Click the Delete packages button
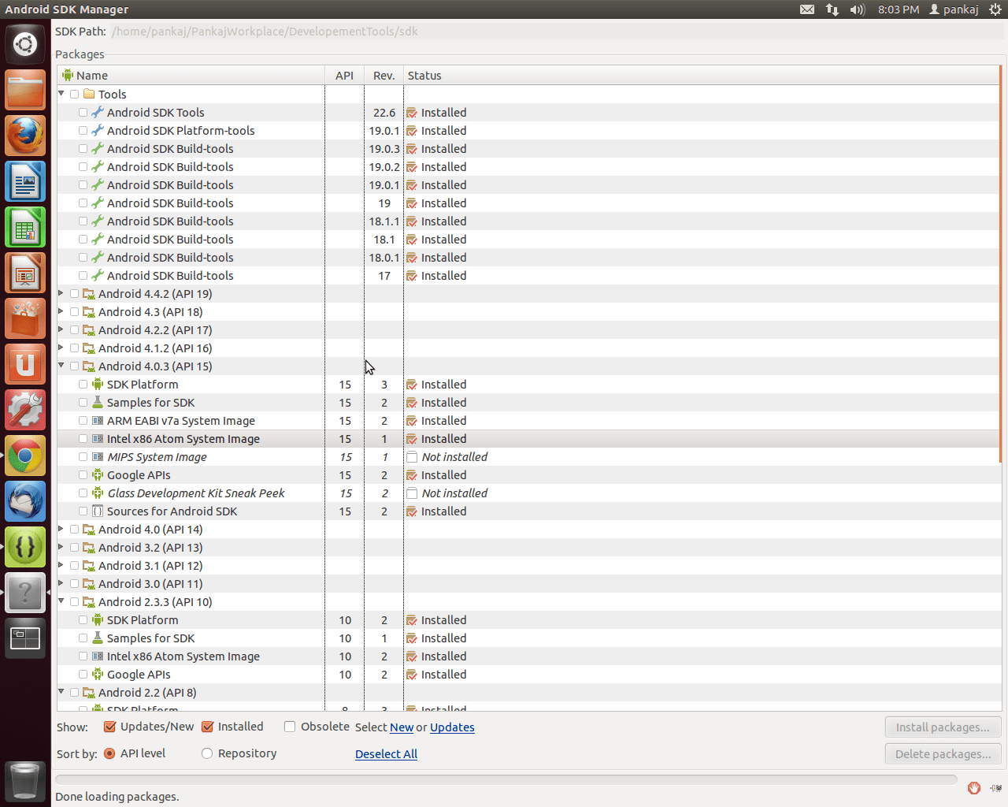 pos(943,754)
